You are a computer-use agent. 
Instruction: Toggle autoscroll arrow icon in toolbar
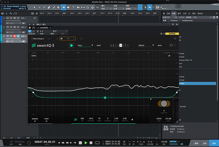(150, 7)
